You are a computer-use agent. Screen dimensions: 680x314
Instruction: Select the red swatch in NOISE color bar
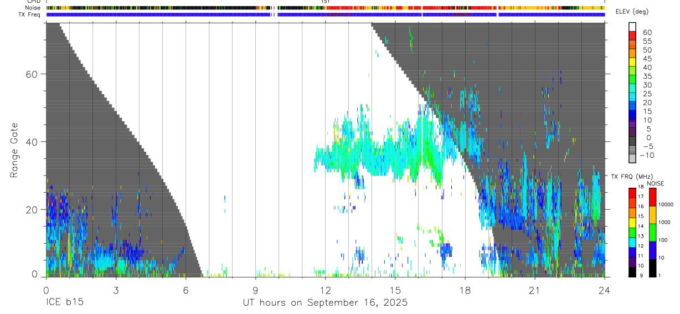click(652, 197)
